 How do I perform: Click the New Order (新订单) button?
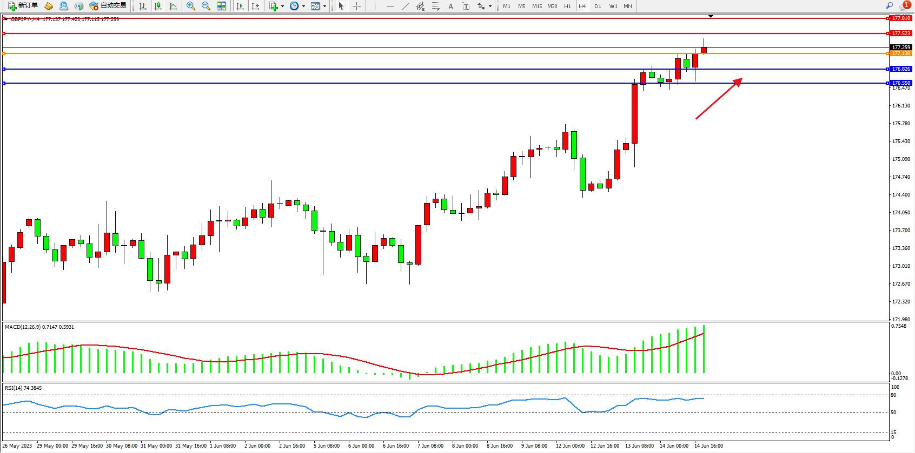pos(23,6)
